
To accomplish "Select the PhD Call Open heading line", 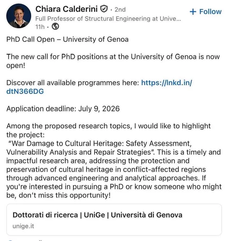I will point(67,39).
